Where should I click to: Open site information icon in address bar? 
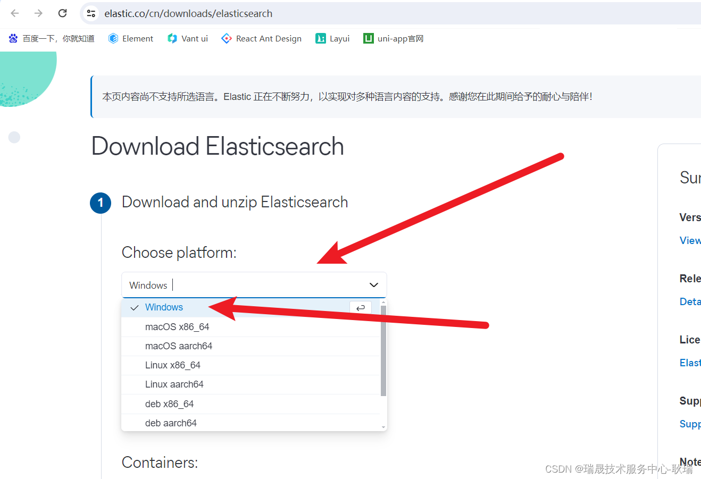[91, 13]
